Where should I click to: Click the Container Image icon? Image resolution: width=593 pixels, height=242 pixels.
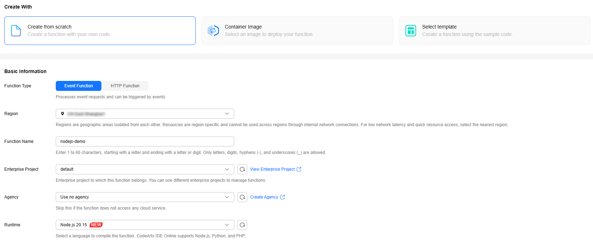(x=213, y=31)
